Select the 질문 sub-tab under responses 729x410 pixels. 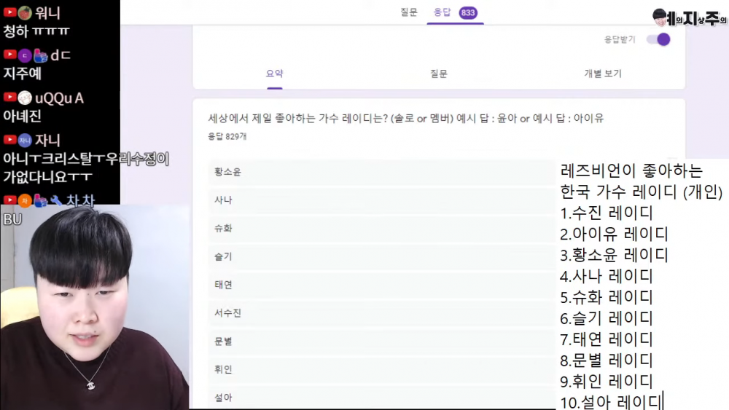(438, 74)
